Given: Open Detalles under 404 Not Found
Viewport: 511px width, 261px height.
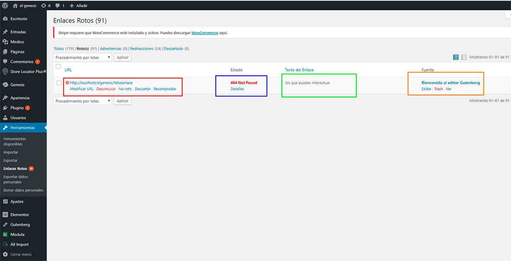Looking at the screenshot, I should tap(237, 89).
